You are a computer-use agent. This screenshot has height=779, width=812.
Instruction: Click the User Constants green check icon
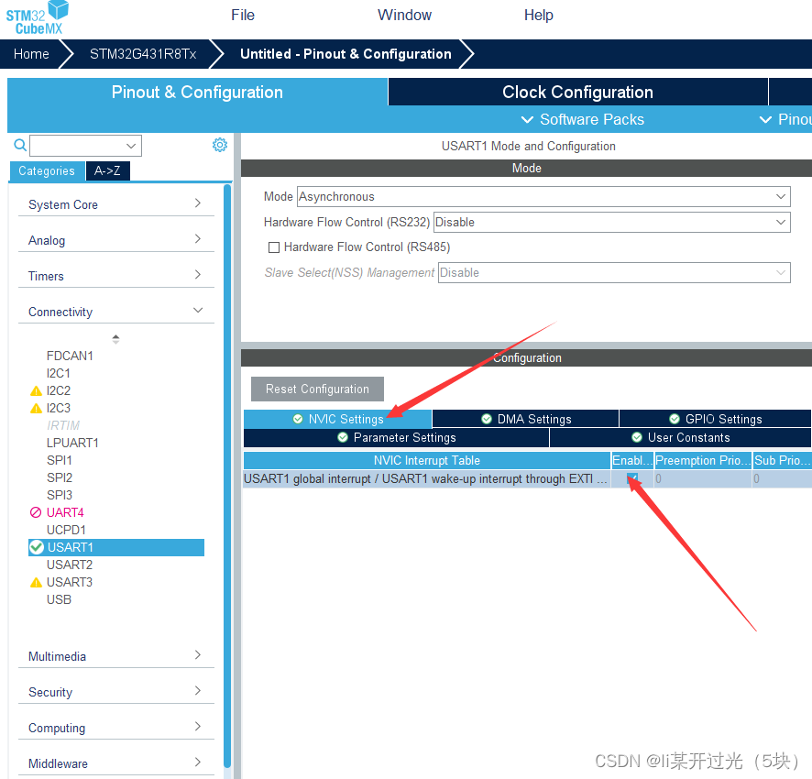(x=636, y=438)
